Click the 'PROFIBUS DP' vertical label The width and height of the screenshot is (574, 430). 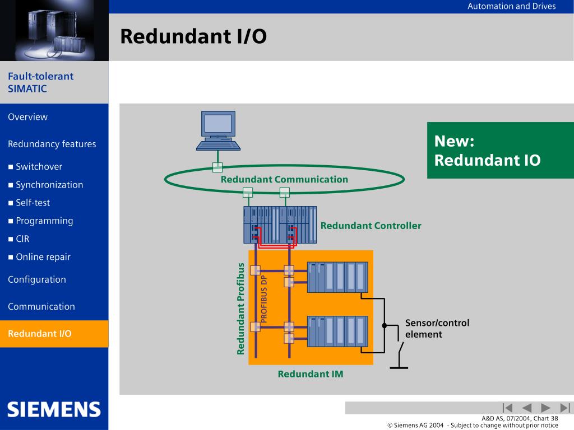point(264,299)
